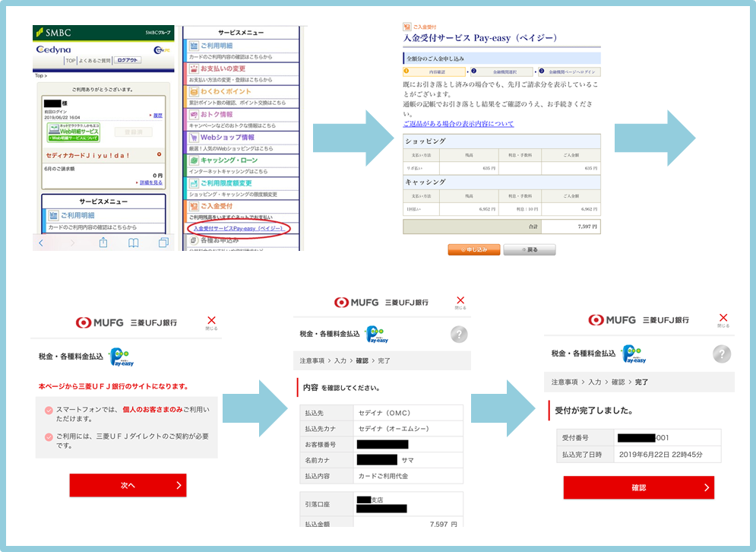Tap the Cedyna logo under the SMBC header

(x=53, y=49)
